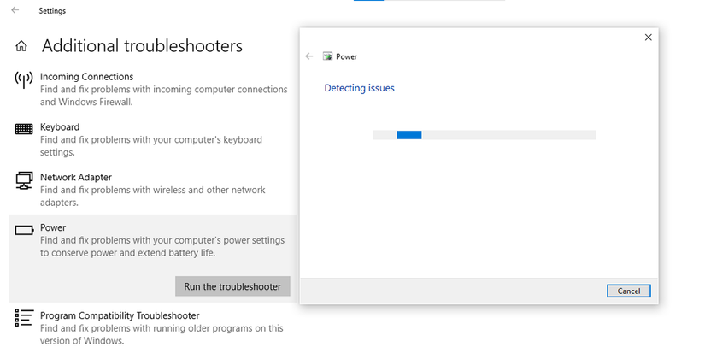Image resolution: width=705 pixels, height=353 pixels.
Task: Click the Power troubleshooter title icon
Action: point(327,56)
